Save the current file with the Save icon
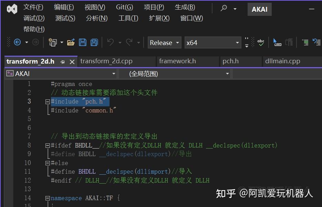Image resolution: width=322 pixels, height=207 pixels. 83,42
